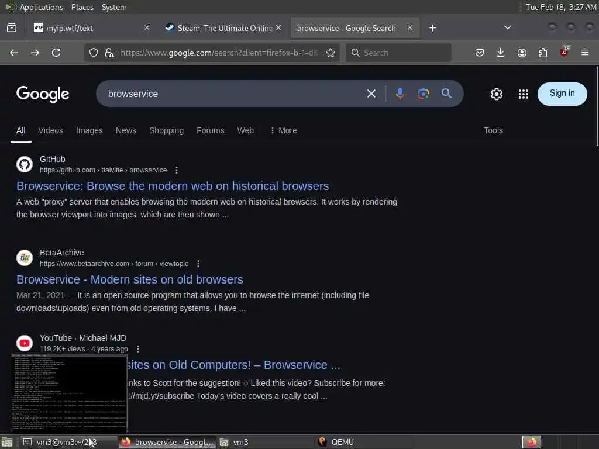Close the myip.wtf/text tab
Image resolution: width=599 pixels, height=449 pixels.
[147, 27]
